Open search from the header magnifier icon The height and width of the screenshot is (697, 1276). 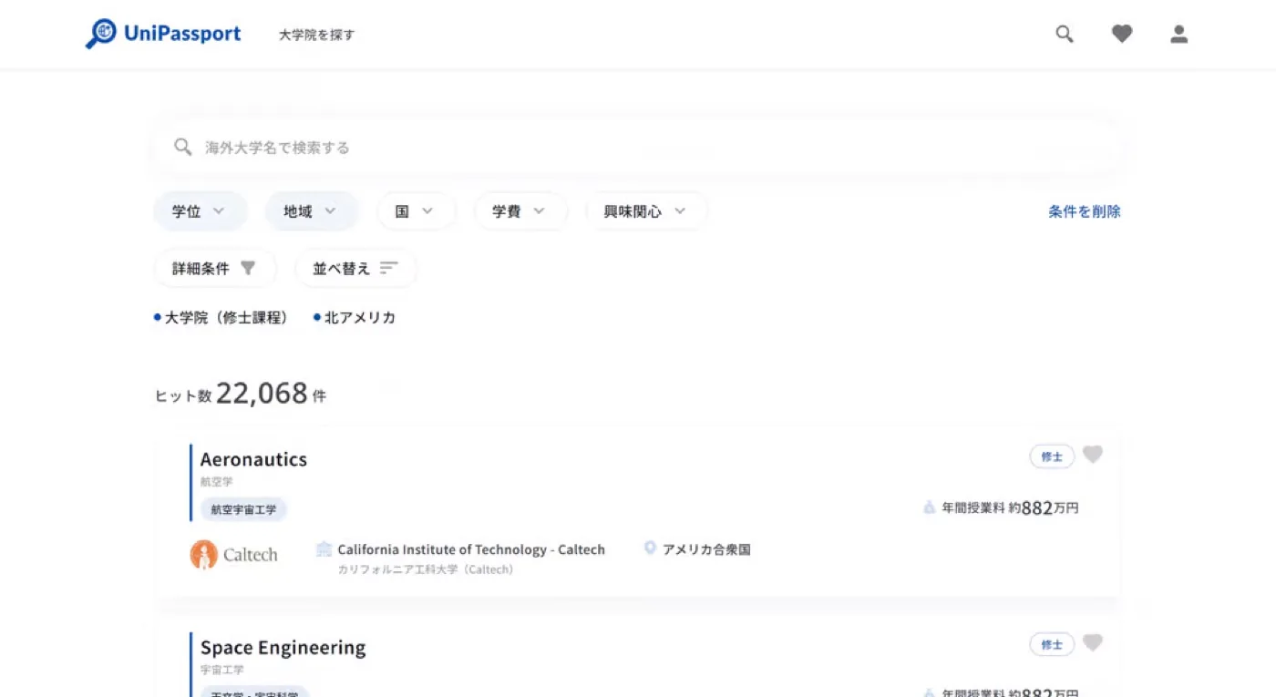1065,35
